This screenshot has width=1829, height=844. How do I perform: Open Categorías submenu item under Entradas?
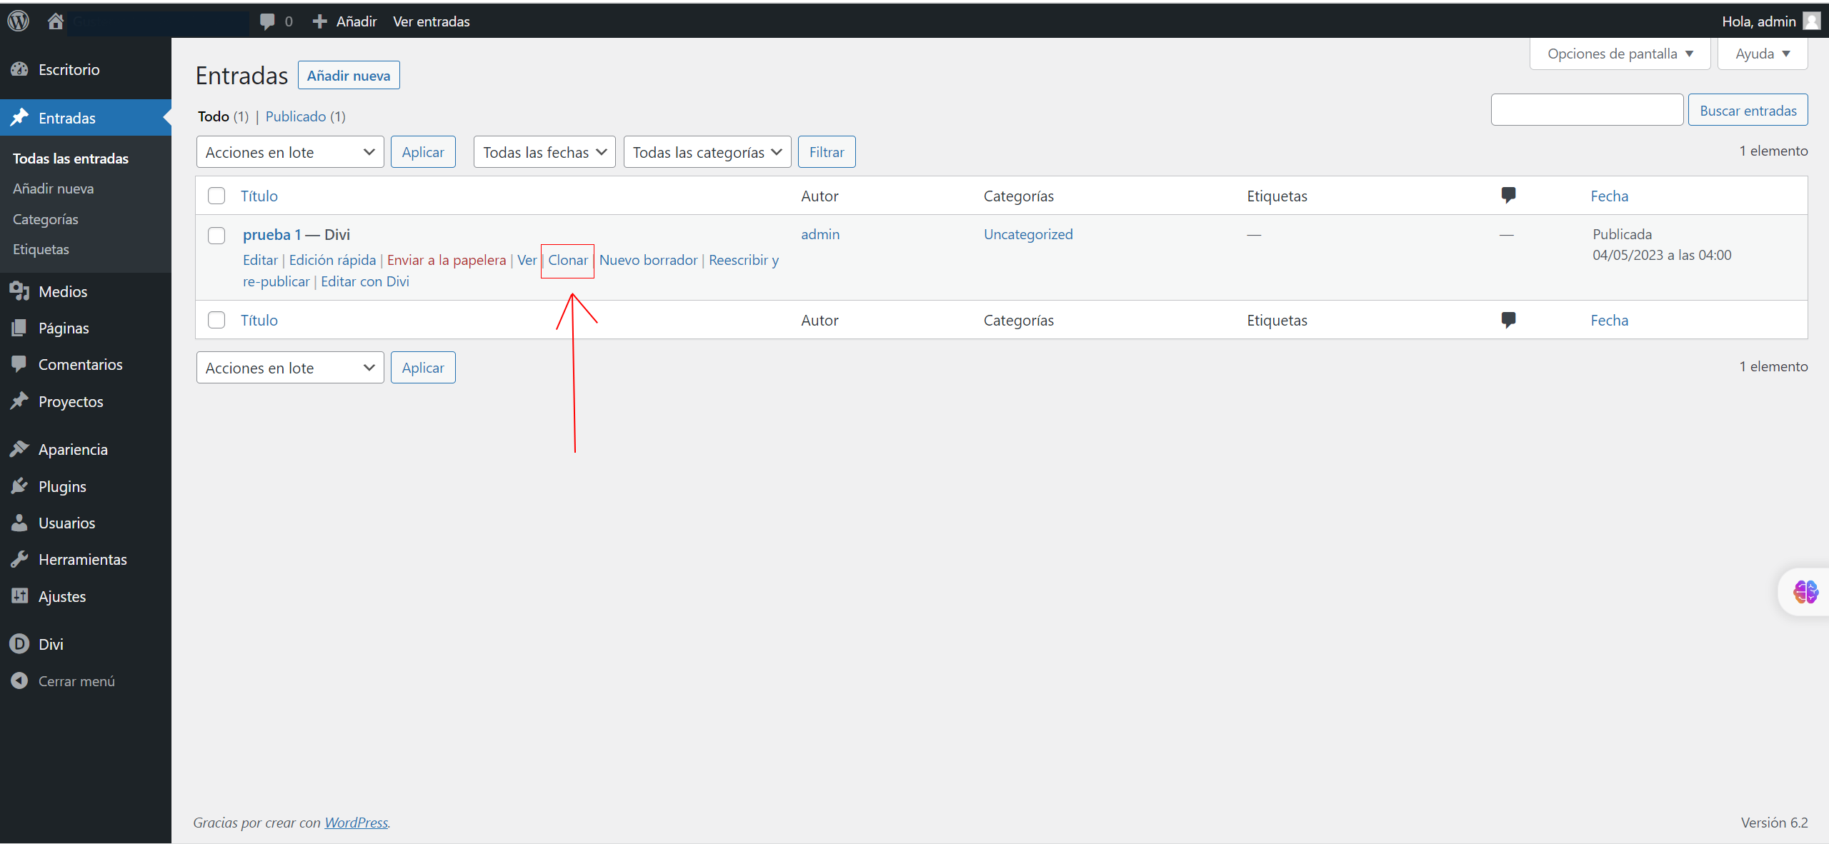(x=46, y=219)
